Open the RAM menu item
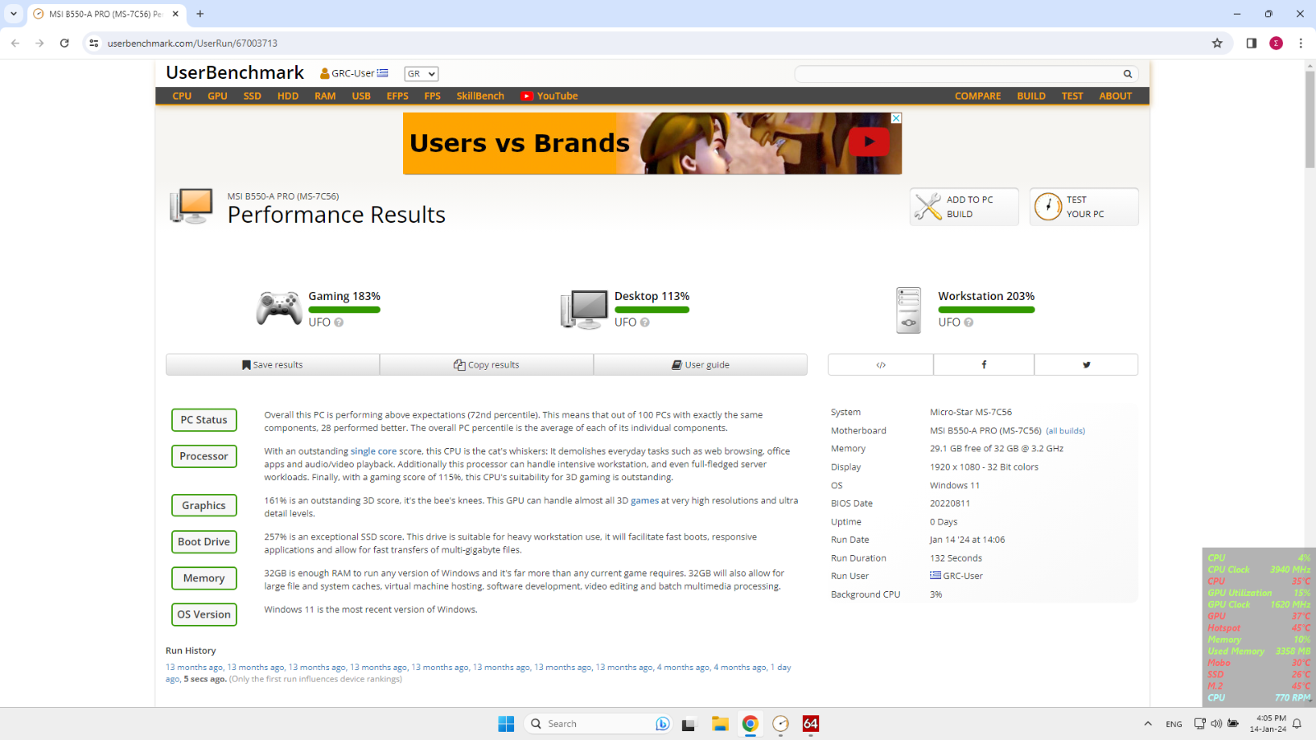Viewport: 1316px width, 740px height. (x=325, y=96)
